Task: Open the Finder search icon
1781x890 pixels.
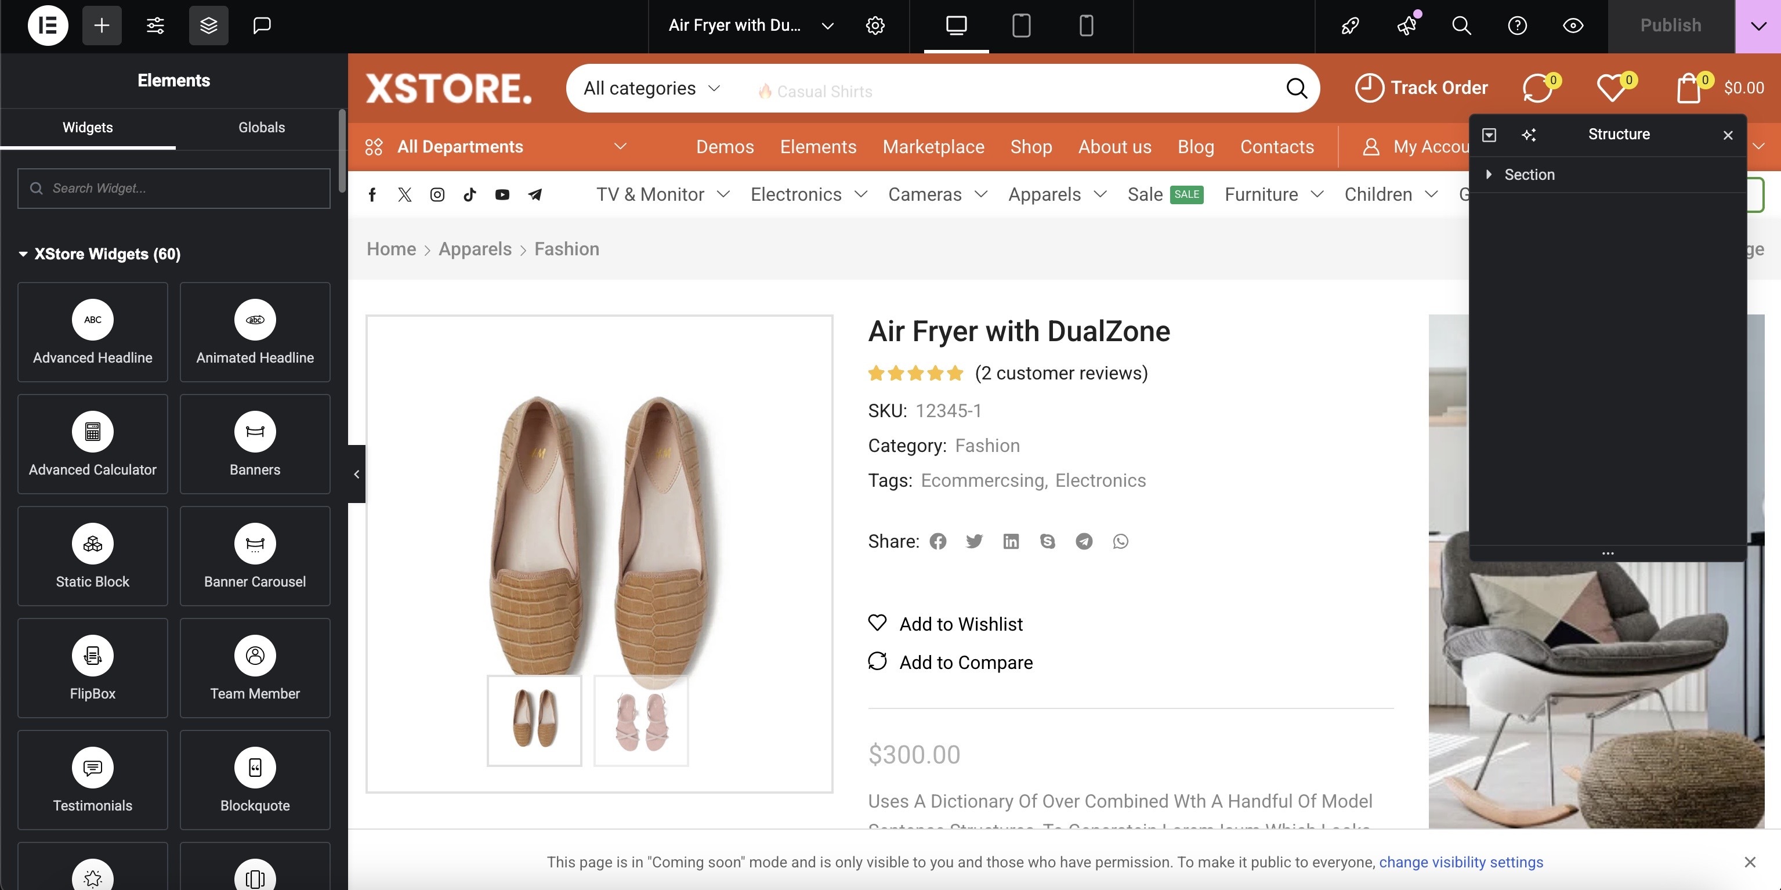Action: 1461,26
